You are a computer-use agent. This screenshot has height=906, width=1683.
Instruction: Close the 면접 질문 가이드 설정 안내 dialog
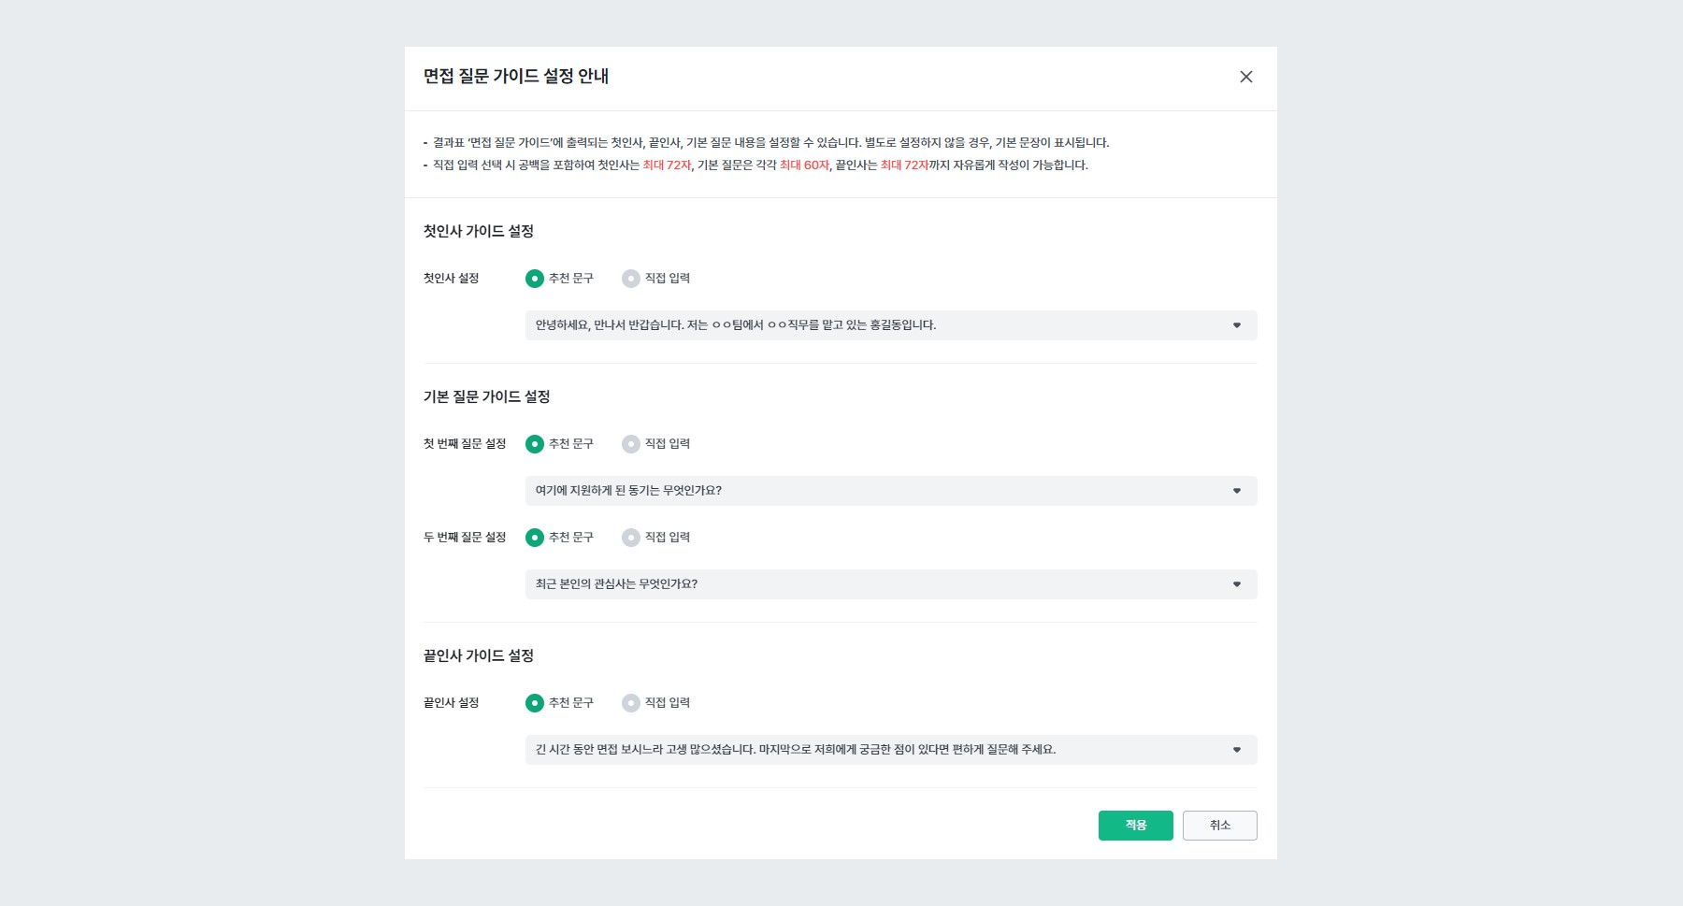click(1245, 77)
